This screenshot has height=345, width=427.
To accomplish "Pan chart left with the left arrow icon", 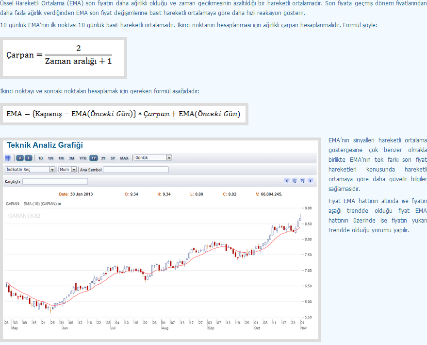I will [286, 181].
